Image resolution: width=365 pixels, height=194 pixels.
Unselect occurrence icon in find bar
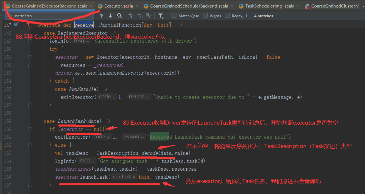click(140, 16)
